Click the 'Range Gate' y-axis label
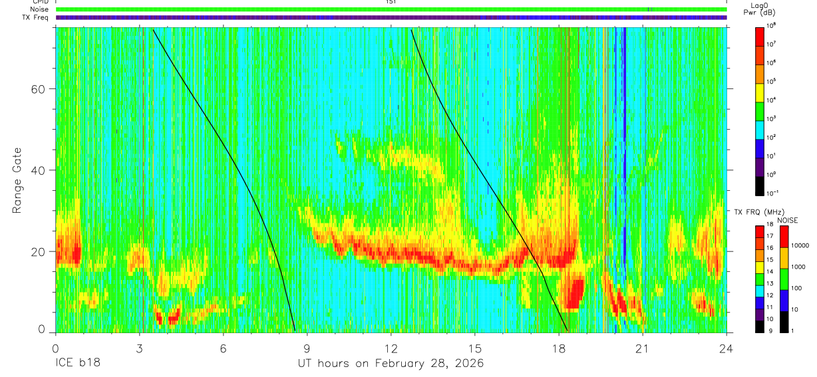Viewport: 817px width, 377px height. click(x=17, y=181)
